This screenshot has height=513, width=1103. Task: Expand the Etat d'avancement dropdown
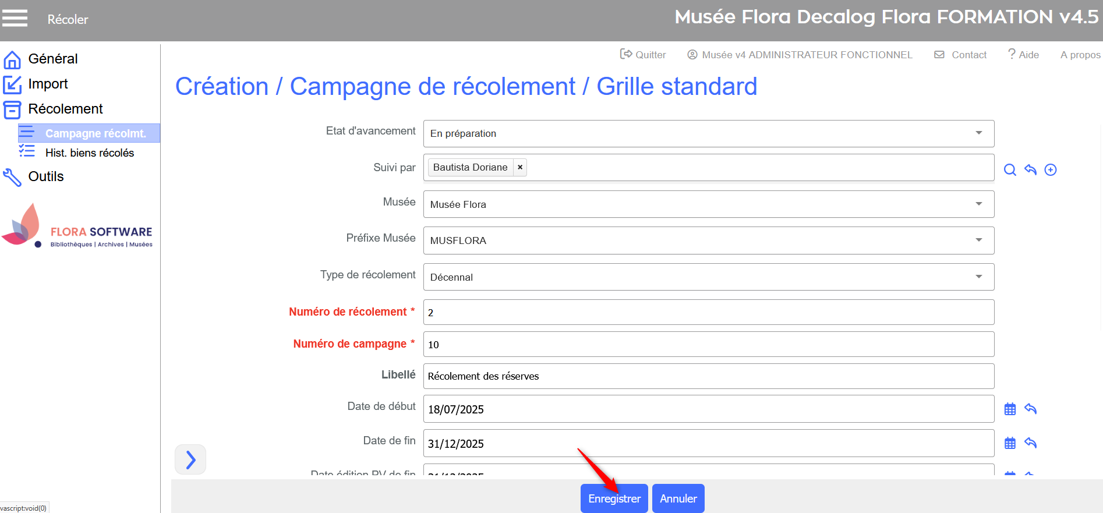point(978,133)
